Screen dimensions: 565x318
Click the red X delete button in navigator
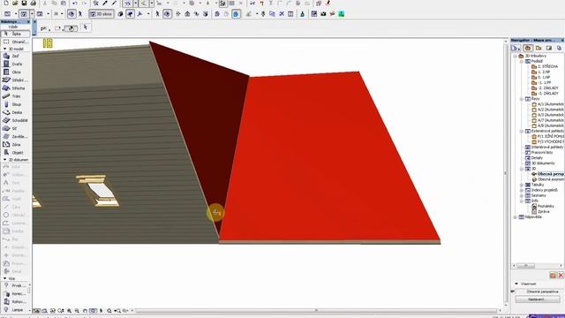[561, 275]
